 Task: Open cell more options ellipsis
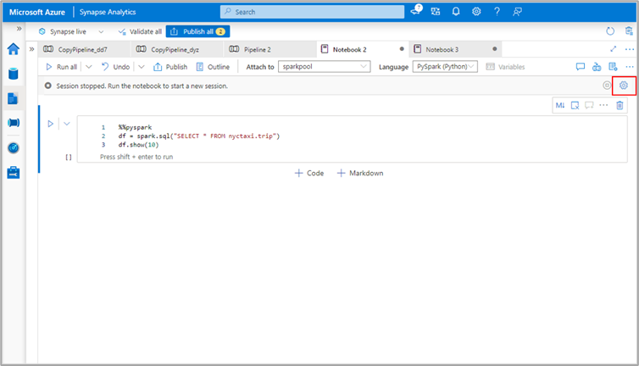point(603,105)
